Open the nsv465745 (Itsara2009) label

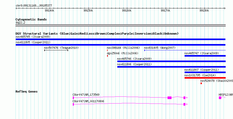pyautogui.click(x=33, y=37)
